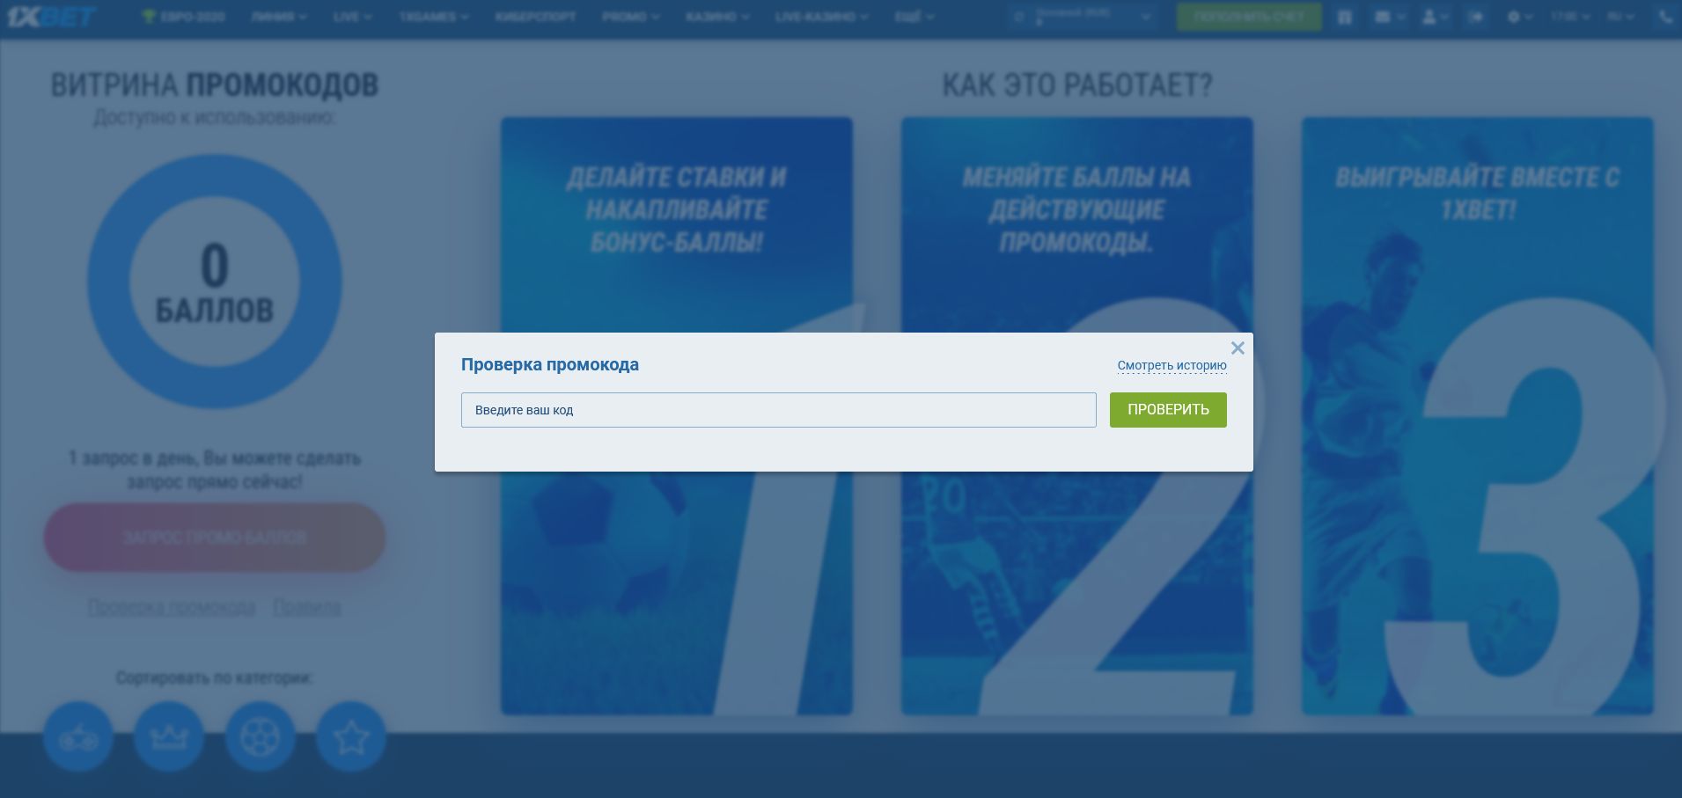Click the 1XBET logo
1682x798 pixels.
pos(52,17)
